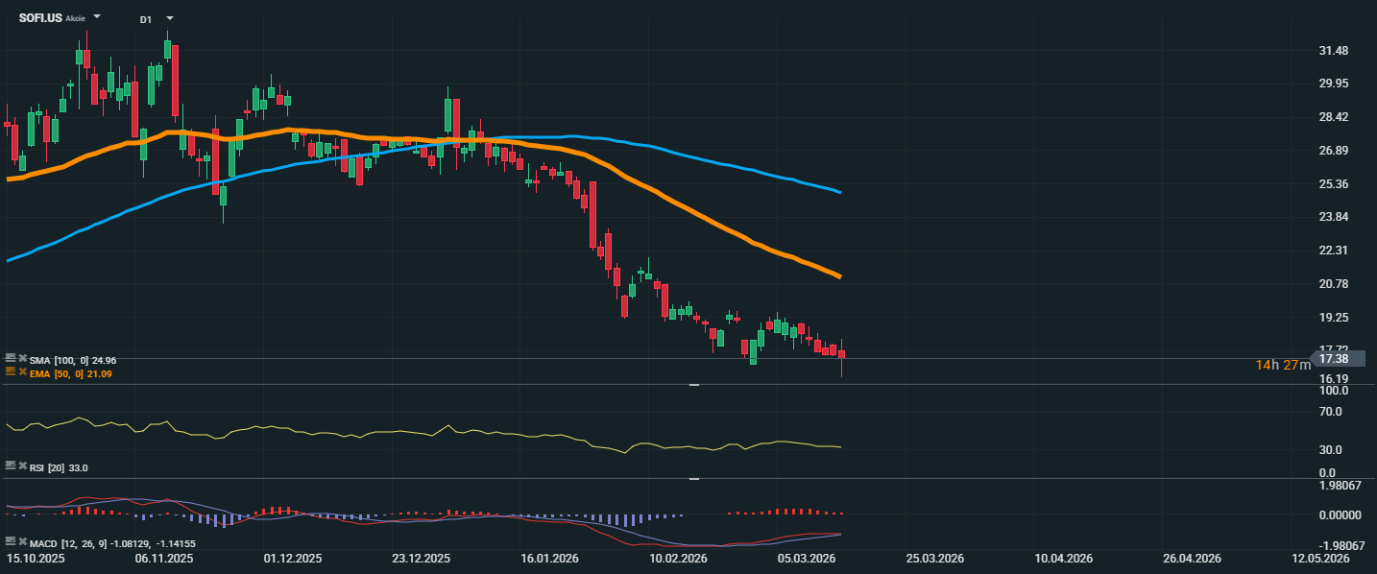Open settings icon for MACD indicator
Screen dimensions: 1377x574
pyautogui.click(x=11, y=543)
